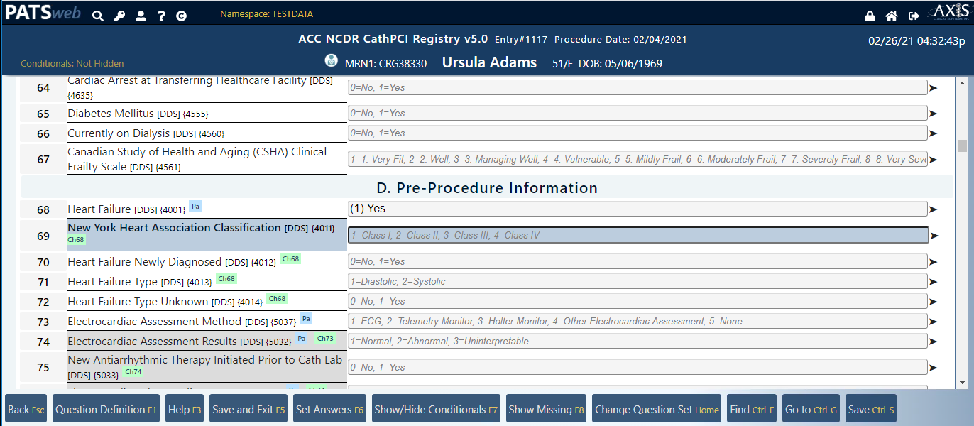
Task: Click the user profile icon in header
Action: [141, 16]
